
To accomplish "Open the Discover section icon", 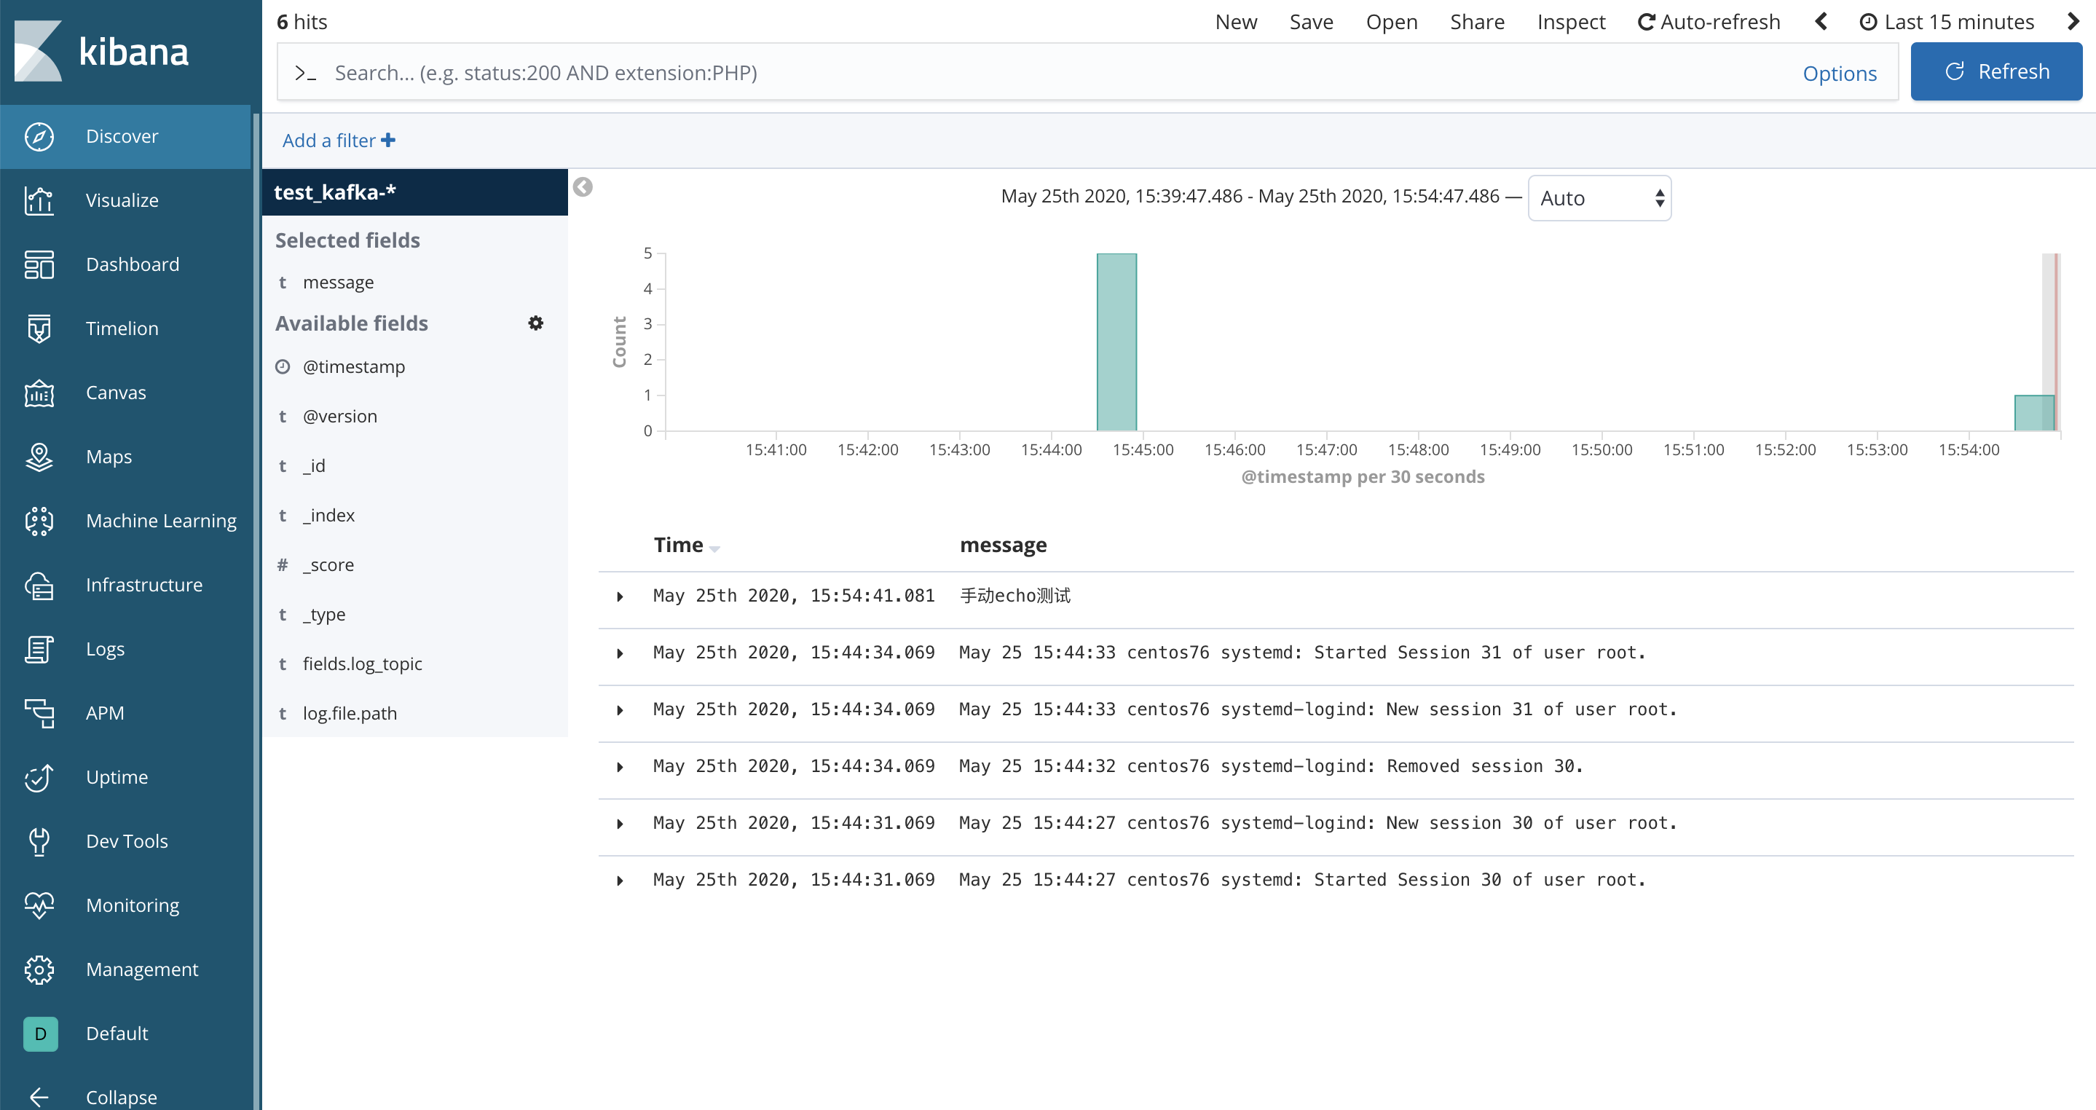I will pyautogui.click(x=39, y=136).
